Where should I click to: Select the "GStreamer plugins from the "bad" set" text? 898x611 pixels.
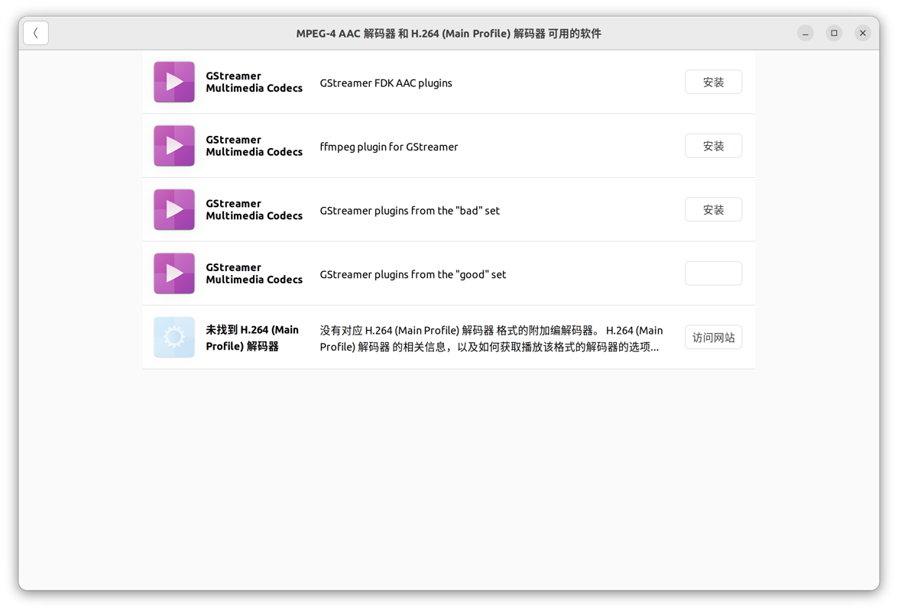(410, 211)
